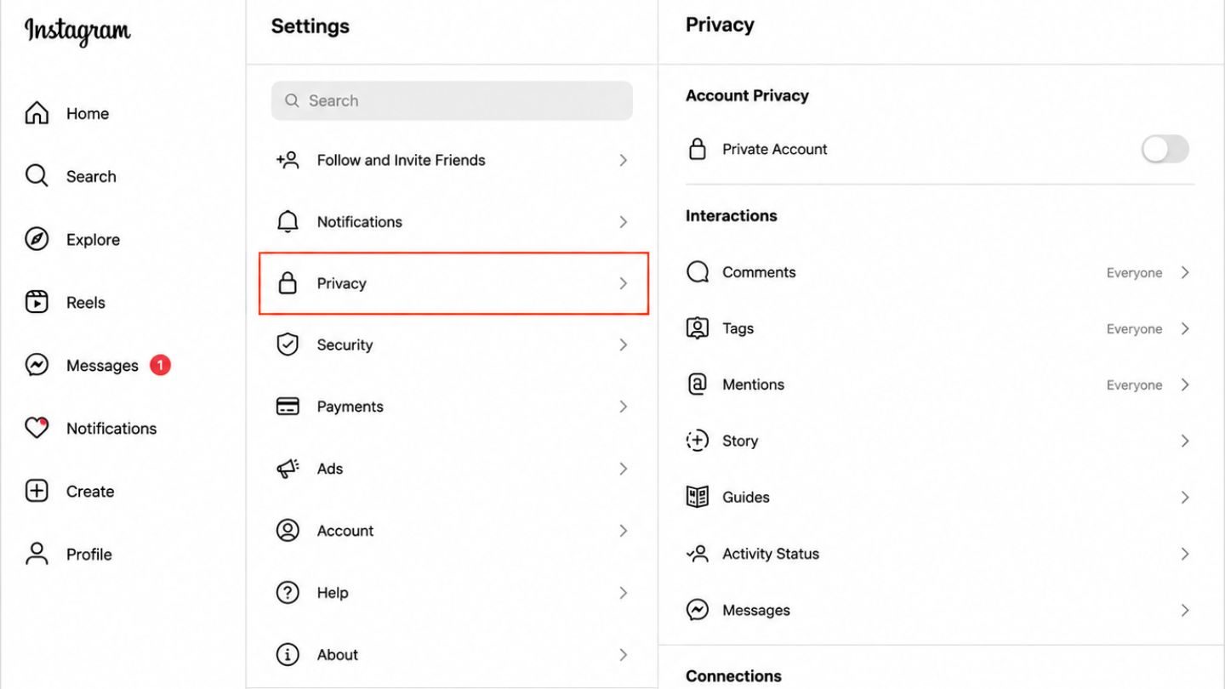Click Everyone value for Tags
1225x689 pixels.
point(1134,329)
